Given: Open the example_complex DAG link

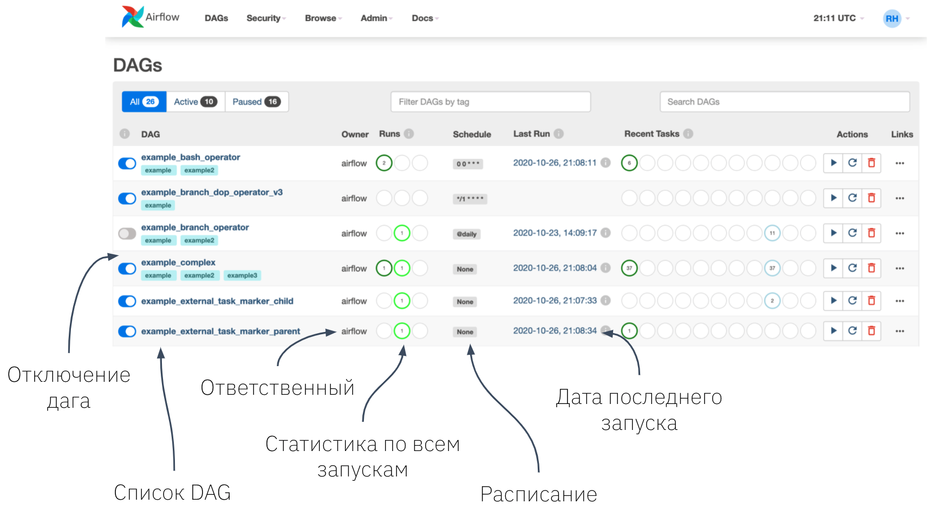Looking at the screenshot, I should click(x=178, y=263).
